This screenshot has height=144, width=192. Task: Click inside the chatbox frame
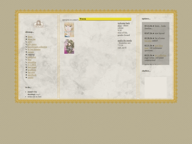click(x=156, y=87)
